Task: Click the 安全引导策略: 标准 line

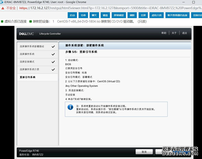Action: coord(76,73)
